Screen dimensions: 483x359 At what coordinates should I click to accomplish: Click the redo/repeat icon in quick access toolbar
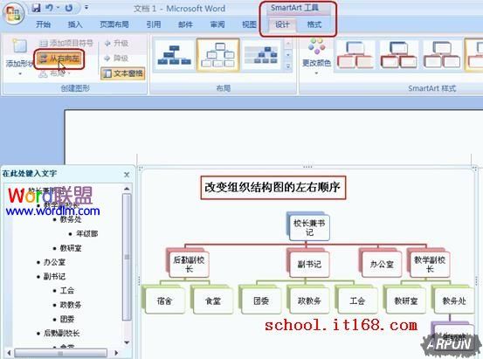pos(68,8)
